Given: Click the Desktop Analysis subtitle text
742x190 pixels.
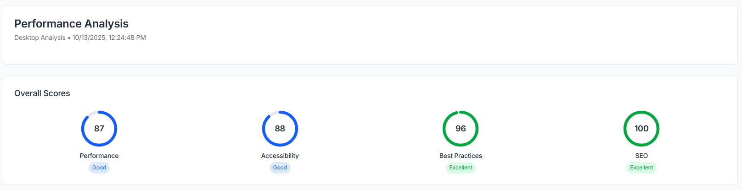Looking at the screenshot, I should (x=40, y=38).
